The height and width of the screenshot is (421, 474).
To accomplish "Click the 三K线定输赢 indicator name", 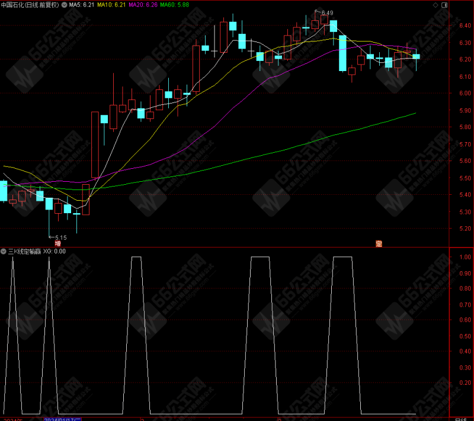I will click(x=24, y=251).
